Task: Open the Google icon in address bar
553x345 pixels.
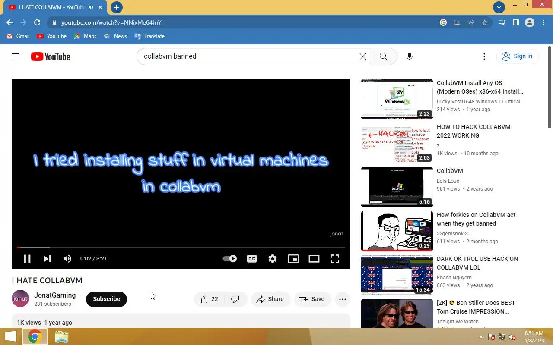Action: coord(443,22)
